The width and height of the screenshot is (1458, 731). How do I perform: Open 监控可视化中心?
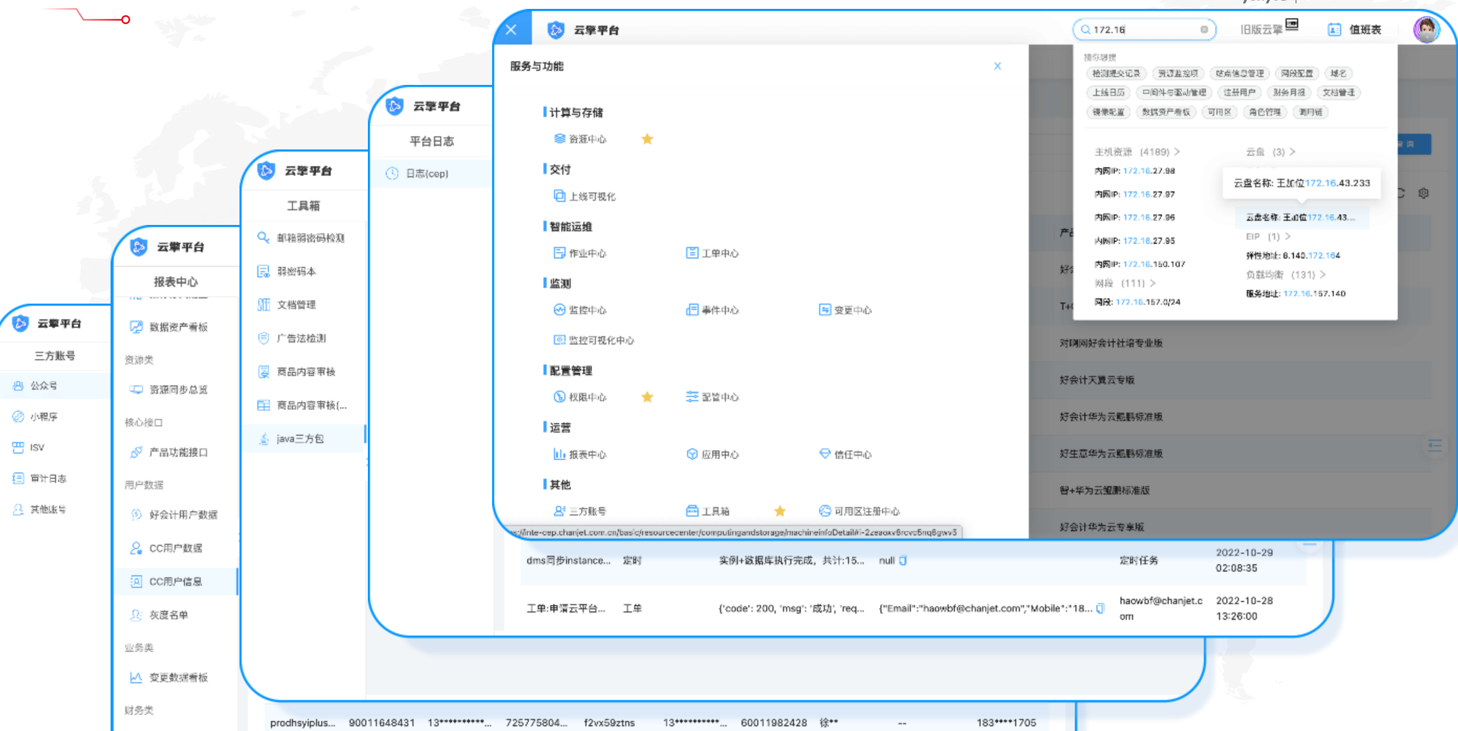pyautogui.click(x=593, y=340)
